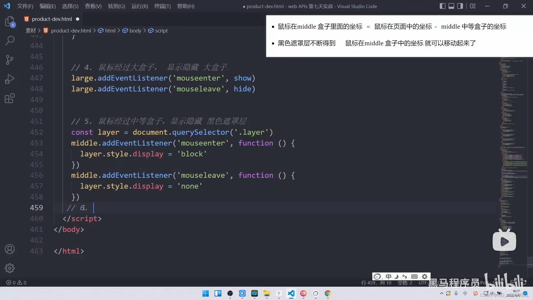This screenshot has height=300, width=533.
Task: Open the 帮助(H) menu
Action: pyautogui.click(x=186, y=6)
